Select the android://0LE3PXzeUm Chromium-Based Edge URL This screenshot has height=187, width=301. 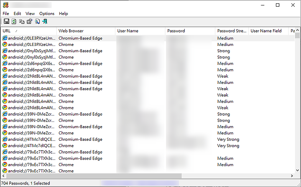[x=32, y=38]
